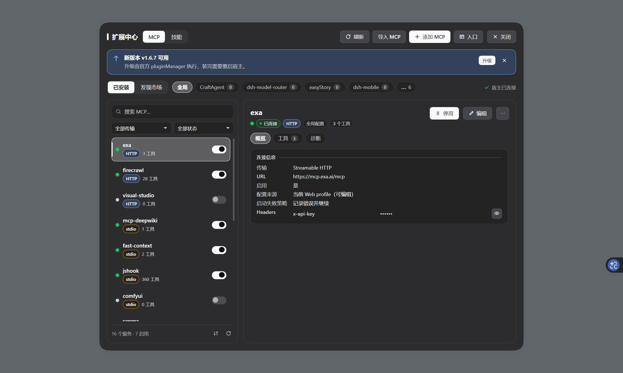This screenshot has height=373, width=623.
Task: Click the floating translate assistant icon
Action: pyautogui.click(x=614, y=265)
